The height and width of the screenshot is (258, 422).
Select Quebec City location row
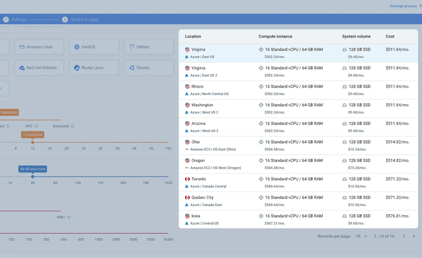point(298,201)
